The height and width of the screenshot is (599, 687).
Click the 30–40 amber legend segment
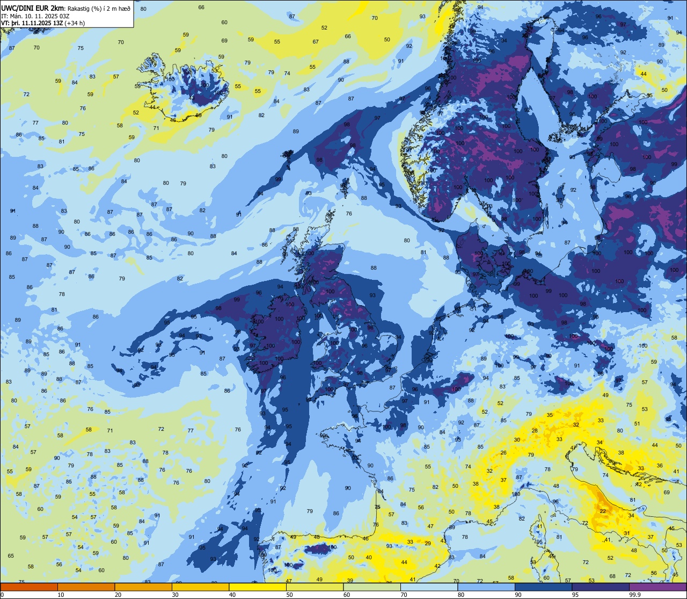click(x=200, y=587)
